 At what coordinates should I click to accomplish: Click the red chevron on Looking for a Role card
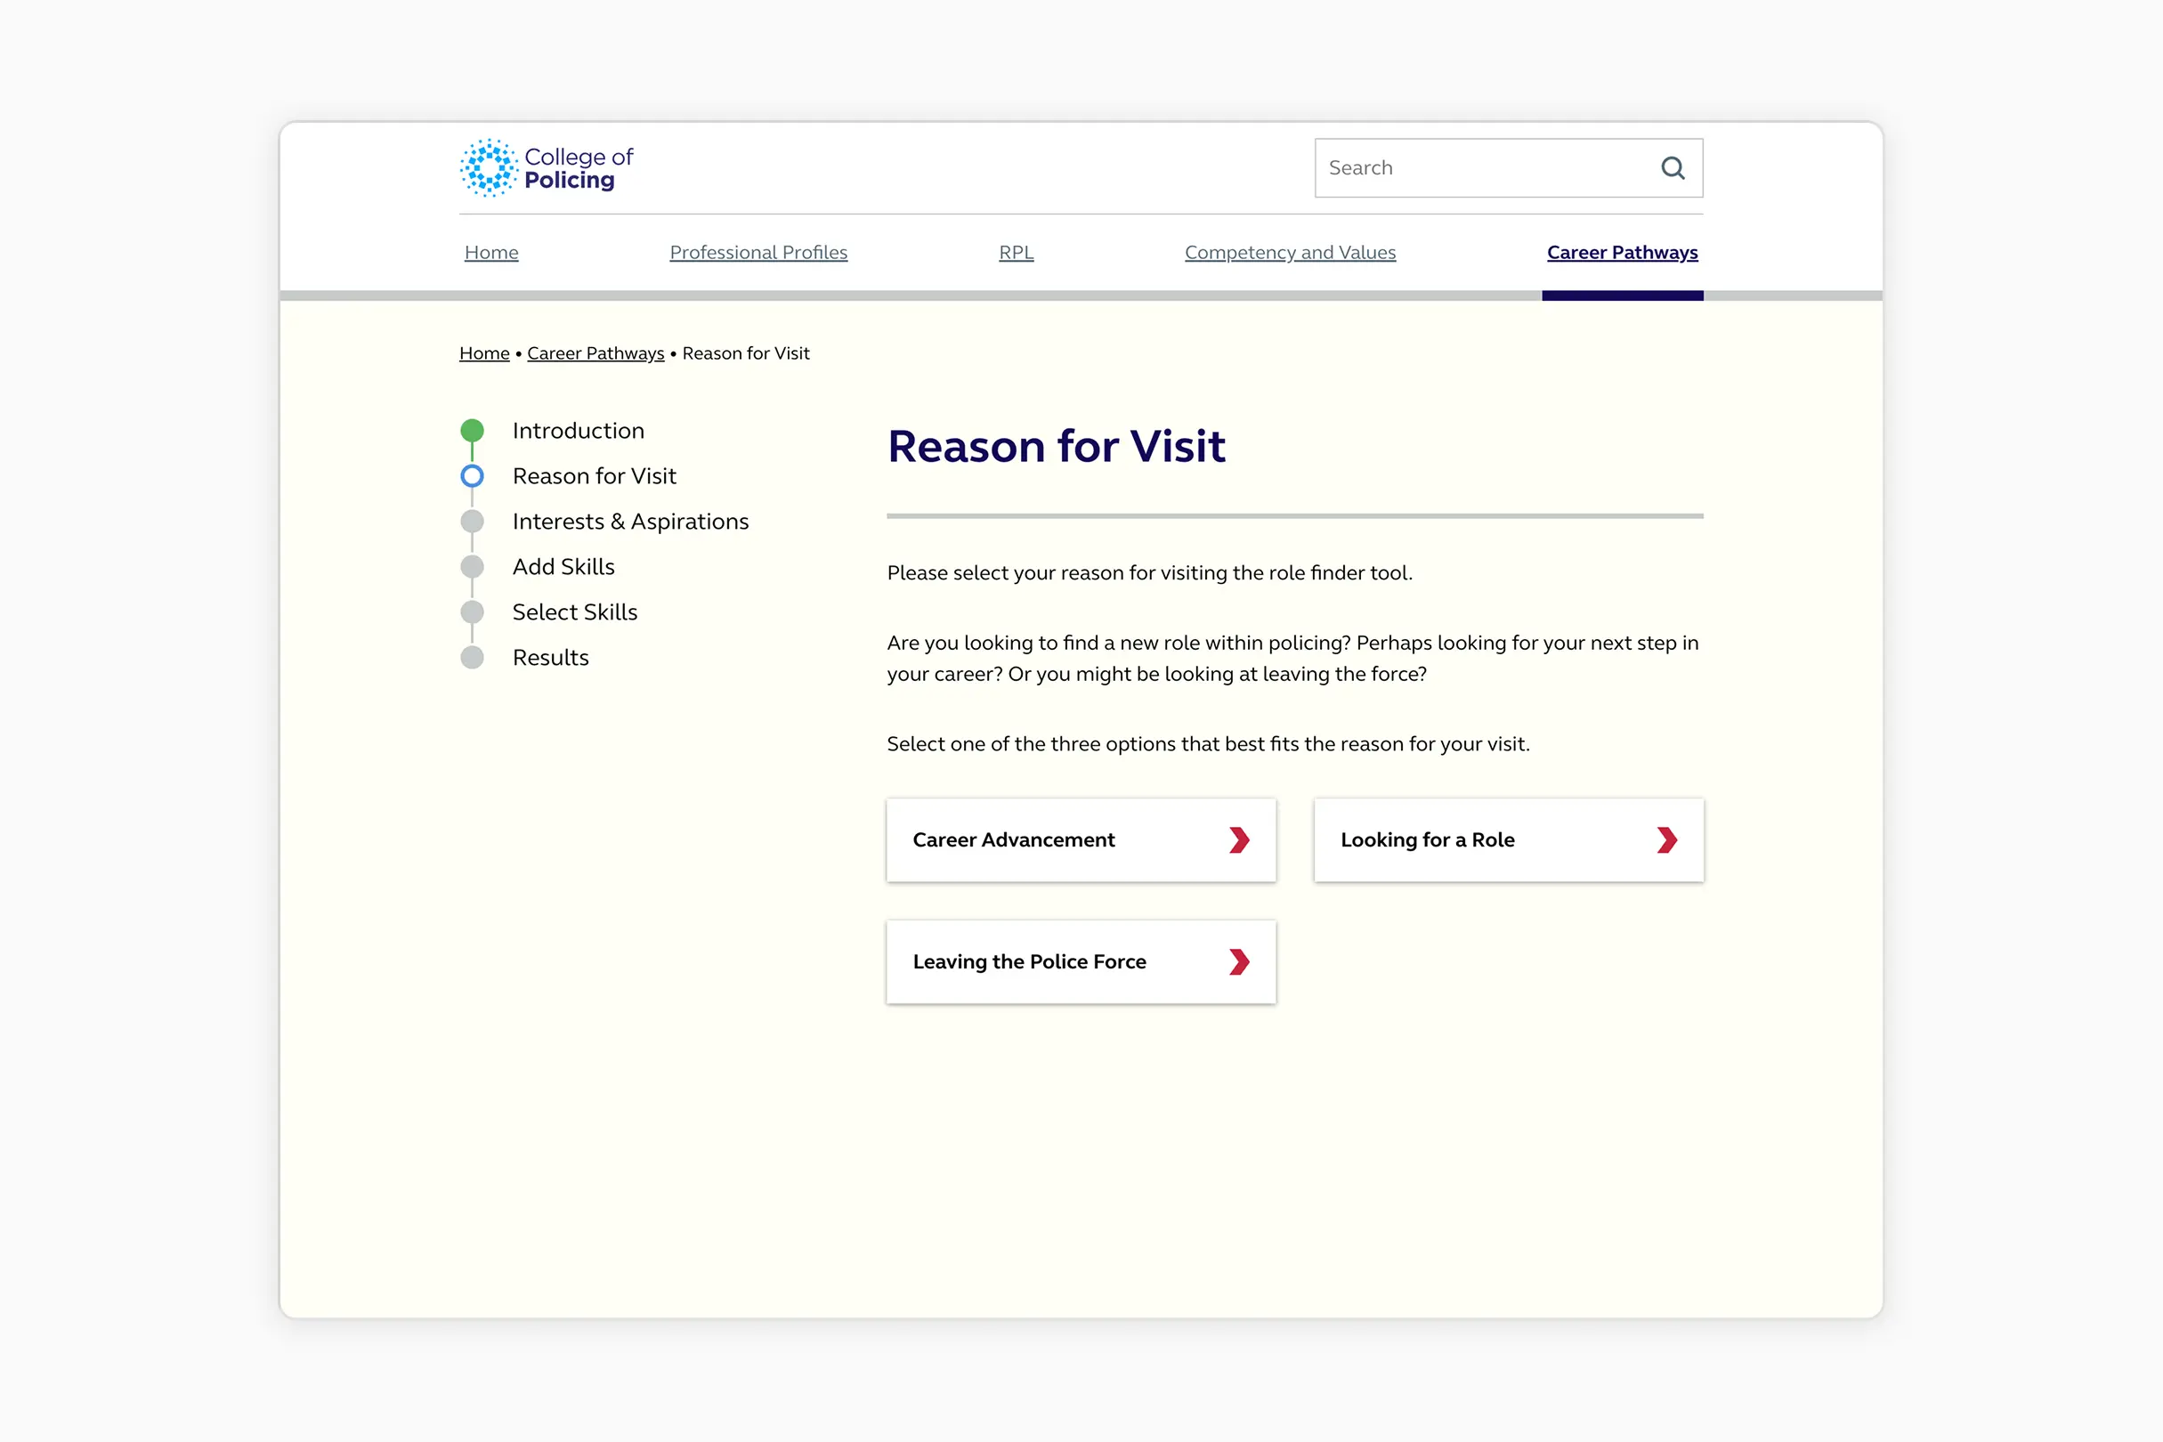coord(1666,839)
